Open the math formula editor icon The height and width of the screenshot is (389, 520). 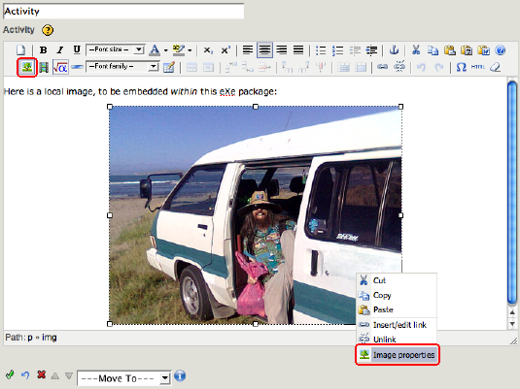[x=60, y=67]
